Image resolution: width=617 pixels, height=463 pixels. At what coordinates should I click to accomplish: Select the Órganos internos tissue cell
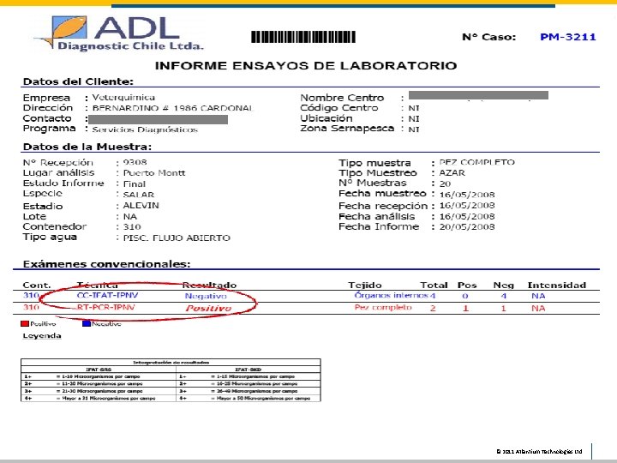coord(392,295)
